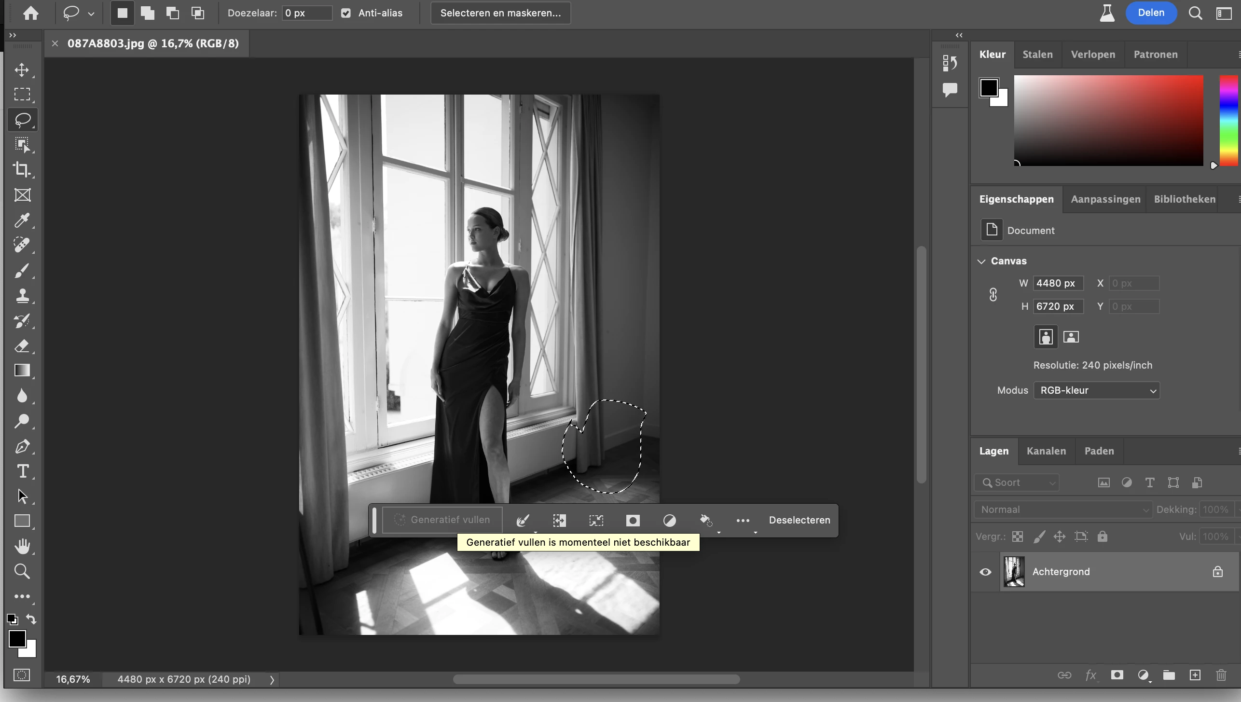Select the Crop tool

(22, 170)
